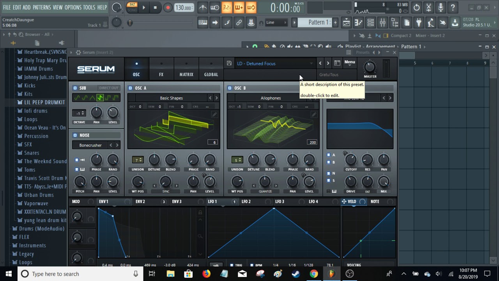Click the help question mark icon

click(x=453, y=7)
